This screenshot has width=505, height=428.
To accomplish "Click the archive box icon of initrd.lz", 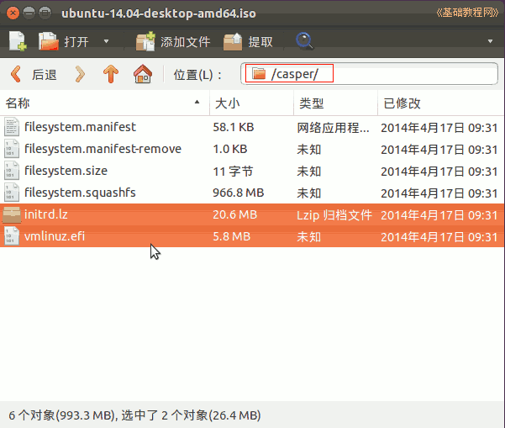I will 12,214.
